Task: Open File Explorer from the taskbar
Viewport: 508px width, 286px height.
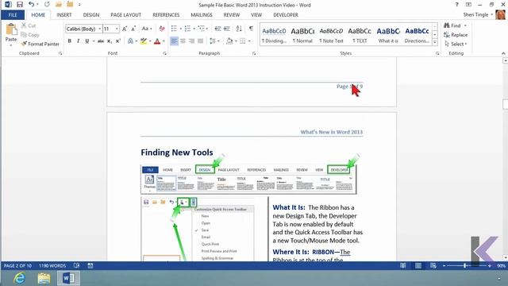Action: [44, 278]
